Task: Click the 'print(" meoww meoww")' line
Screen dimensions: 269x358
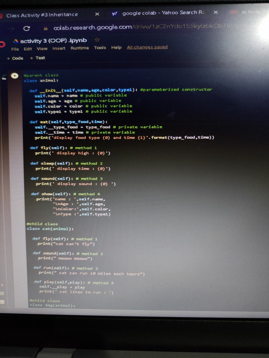Action: [65, 258]
